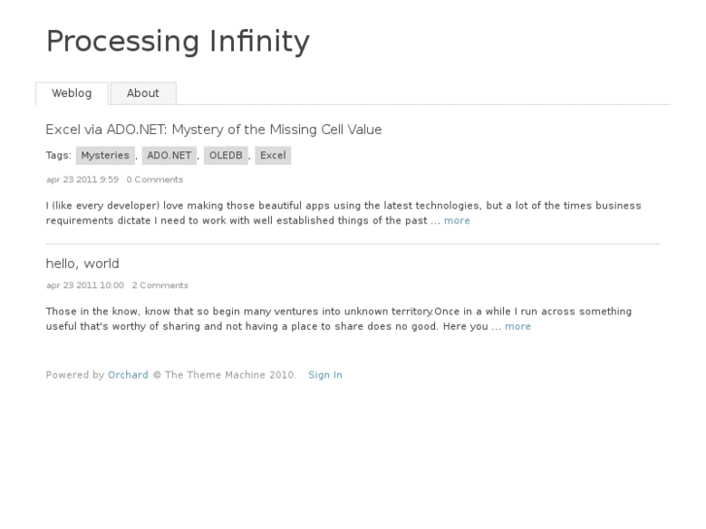The width and height of the screenshot is (706, 529).
Task: Open the hello, world post title
Action: pos(83,263)
